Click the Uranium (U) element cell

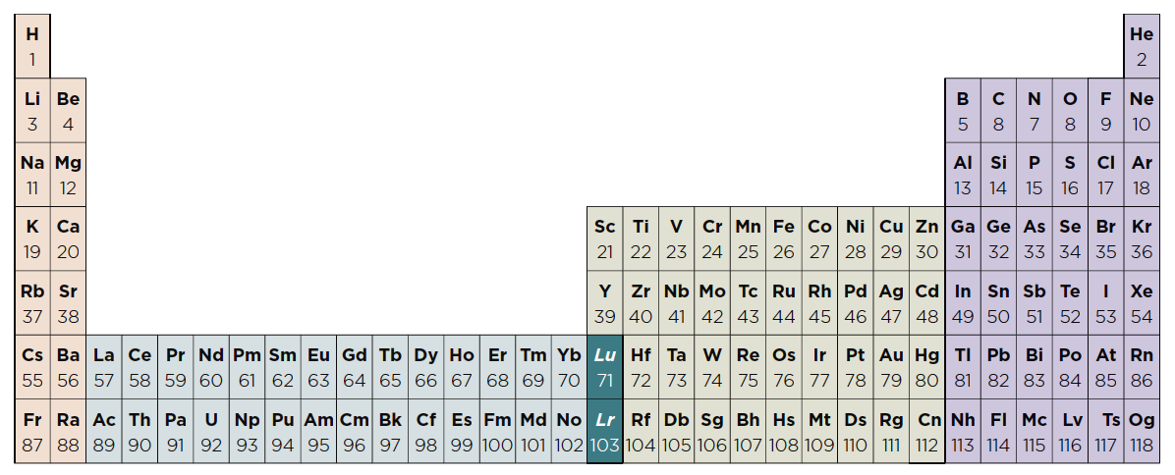pyautogui.click(x=211, y=431)
